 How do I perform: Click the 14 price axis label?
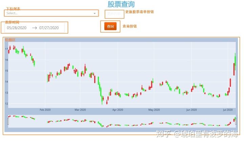tap(6, 81)
